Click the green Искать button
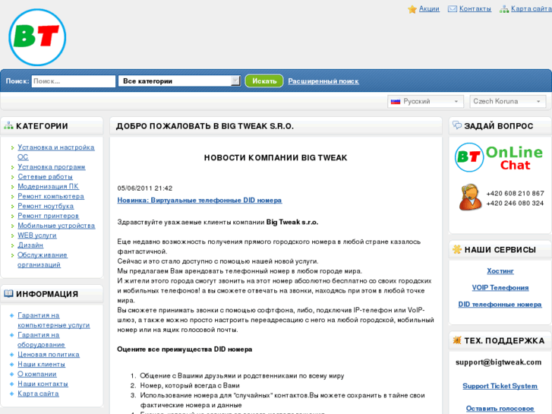The height and width of the screenshot is (414, 552). tap(264, 81)
